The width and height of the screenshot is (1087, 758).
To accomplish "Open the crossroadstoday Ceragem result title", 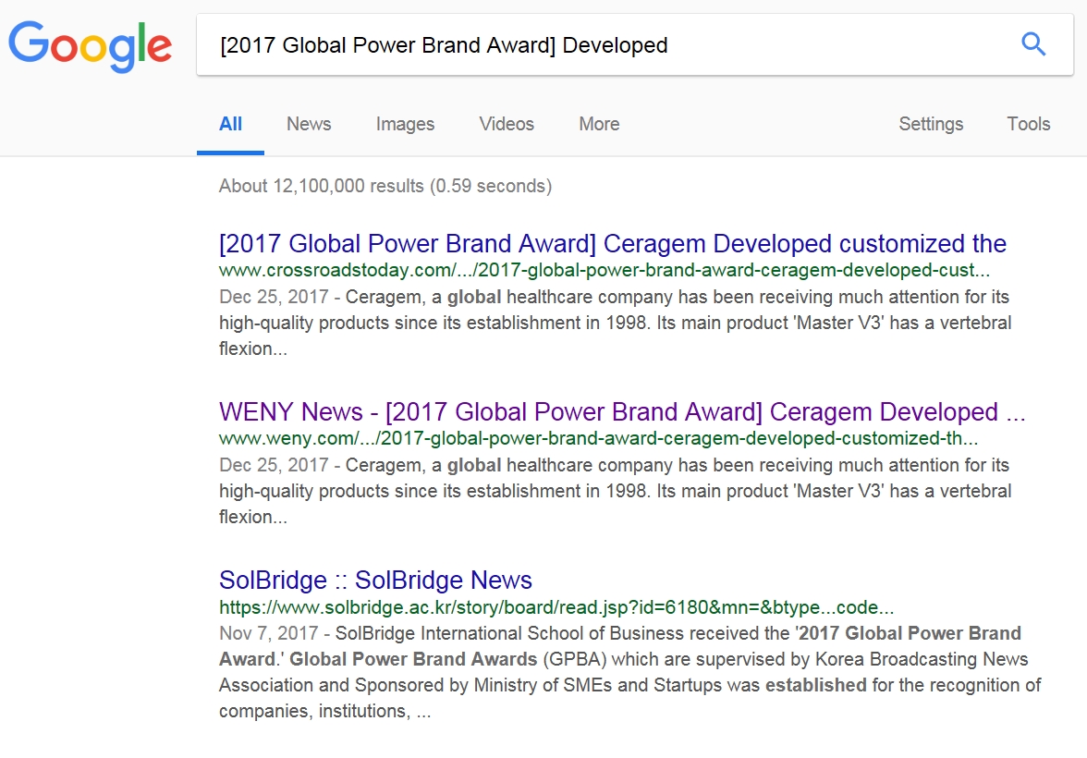I will [613, 244].
